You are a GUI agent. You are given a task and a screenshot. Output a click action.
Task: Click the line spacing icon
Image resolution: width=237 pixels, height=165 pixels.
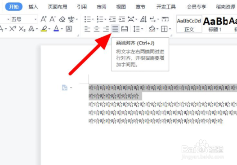pyautogui.click(x=136, y=29)
